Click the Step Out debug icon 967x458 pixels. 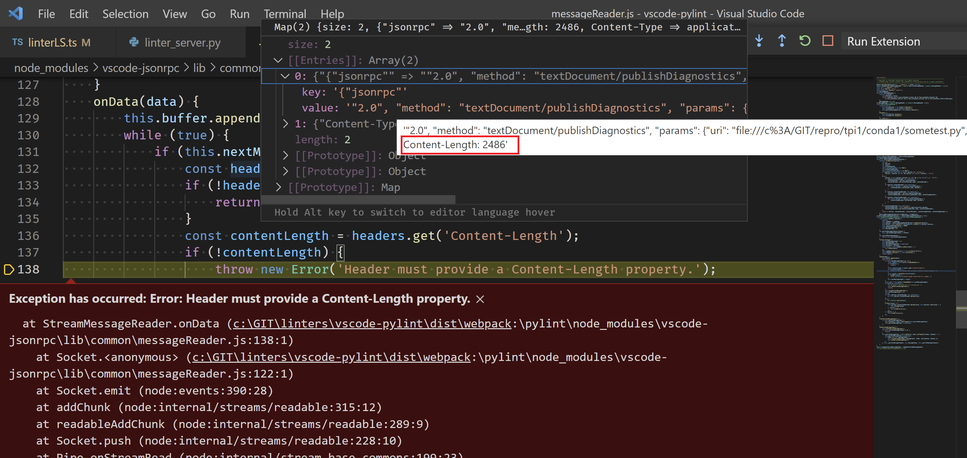click(782, 41)
